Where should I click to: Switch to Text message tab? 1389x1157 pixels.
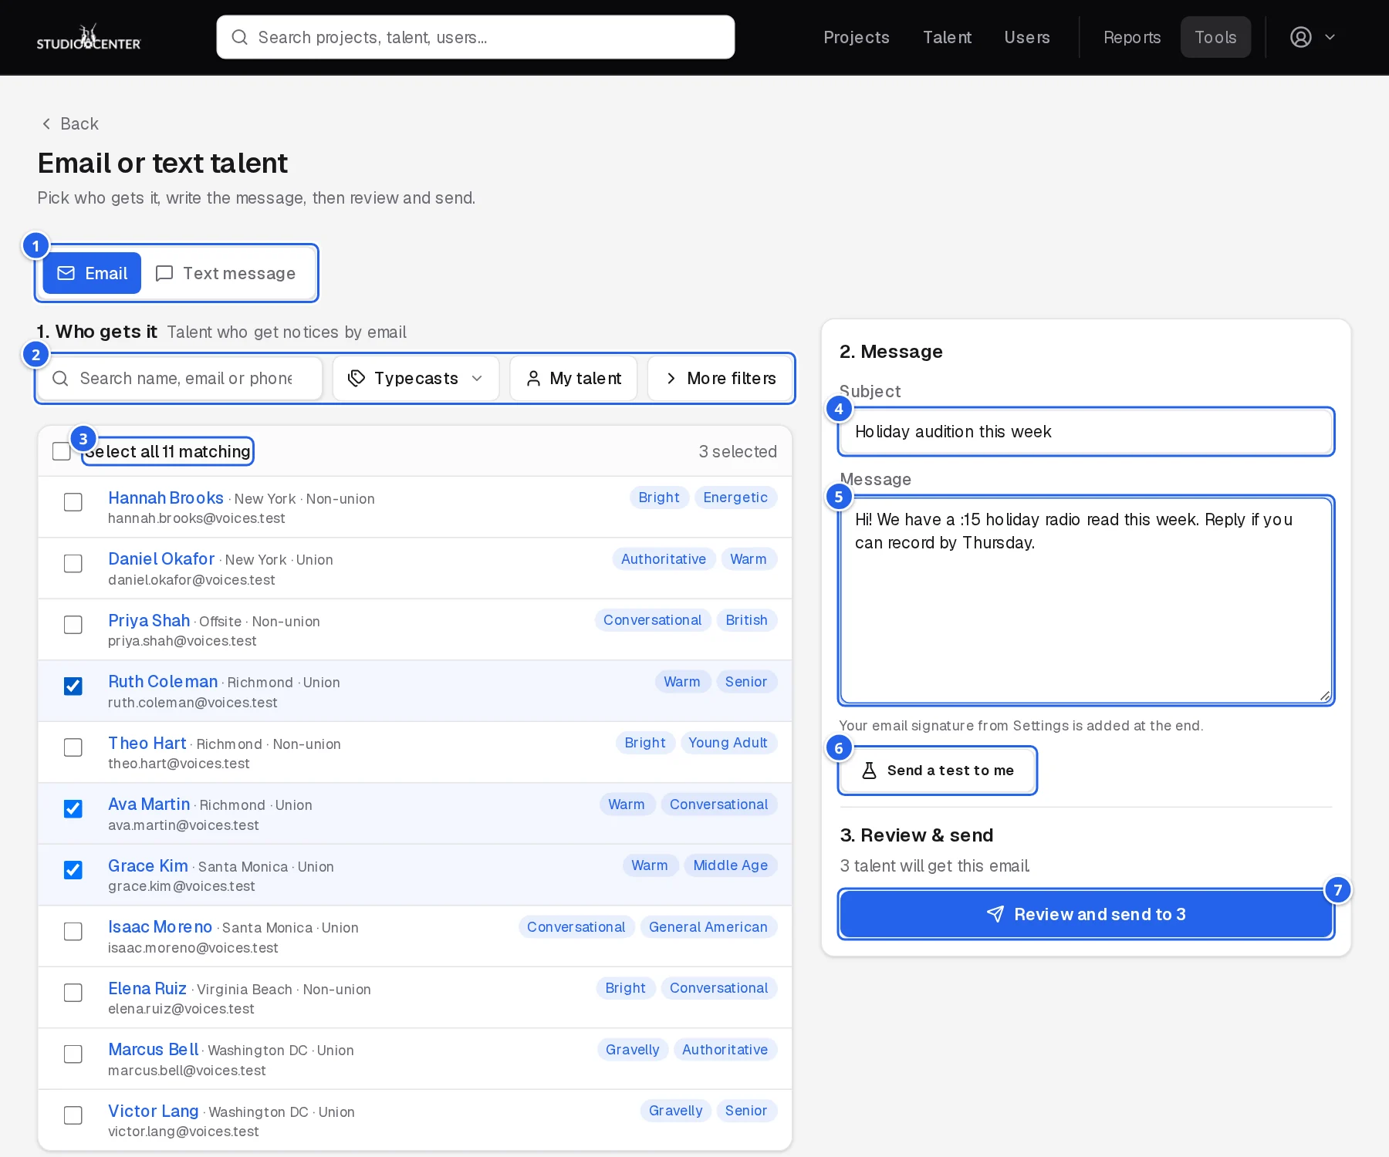(x=226, y=273)
